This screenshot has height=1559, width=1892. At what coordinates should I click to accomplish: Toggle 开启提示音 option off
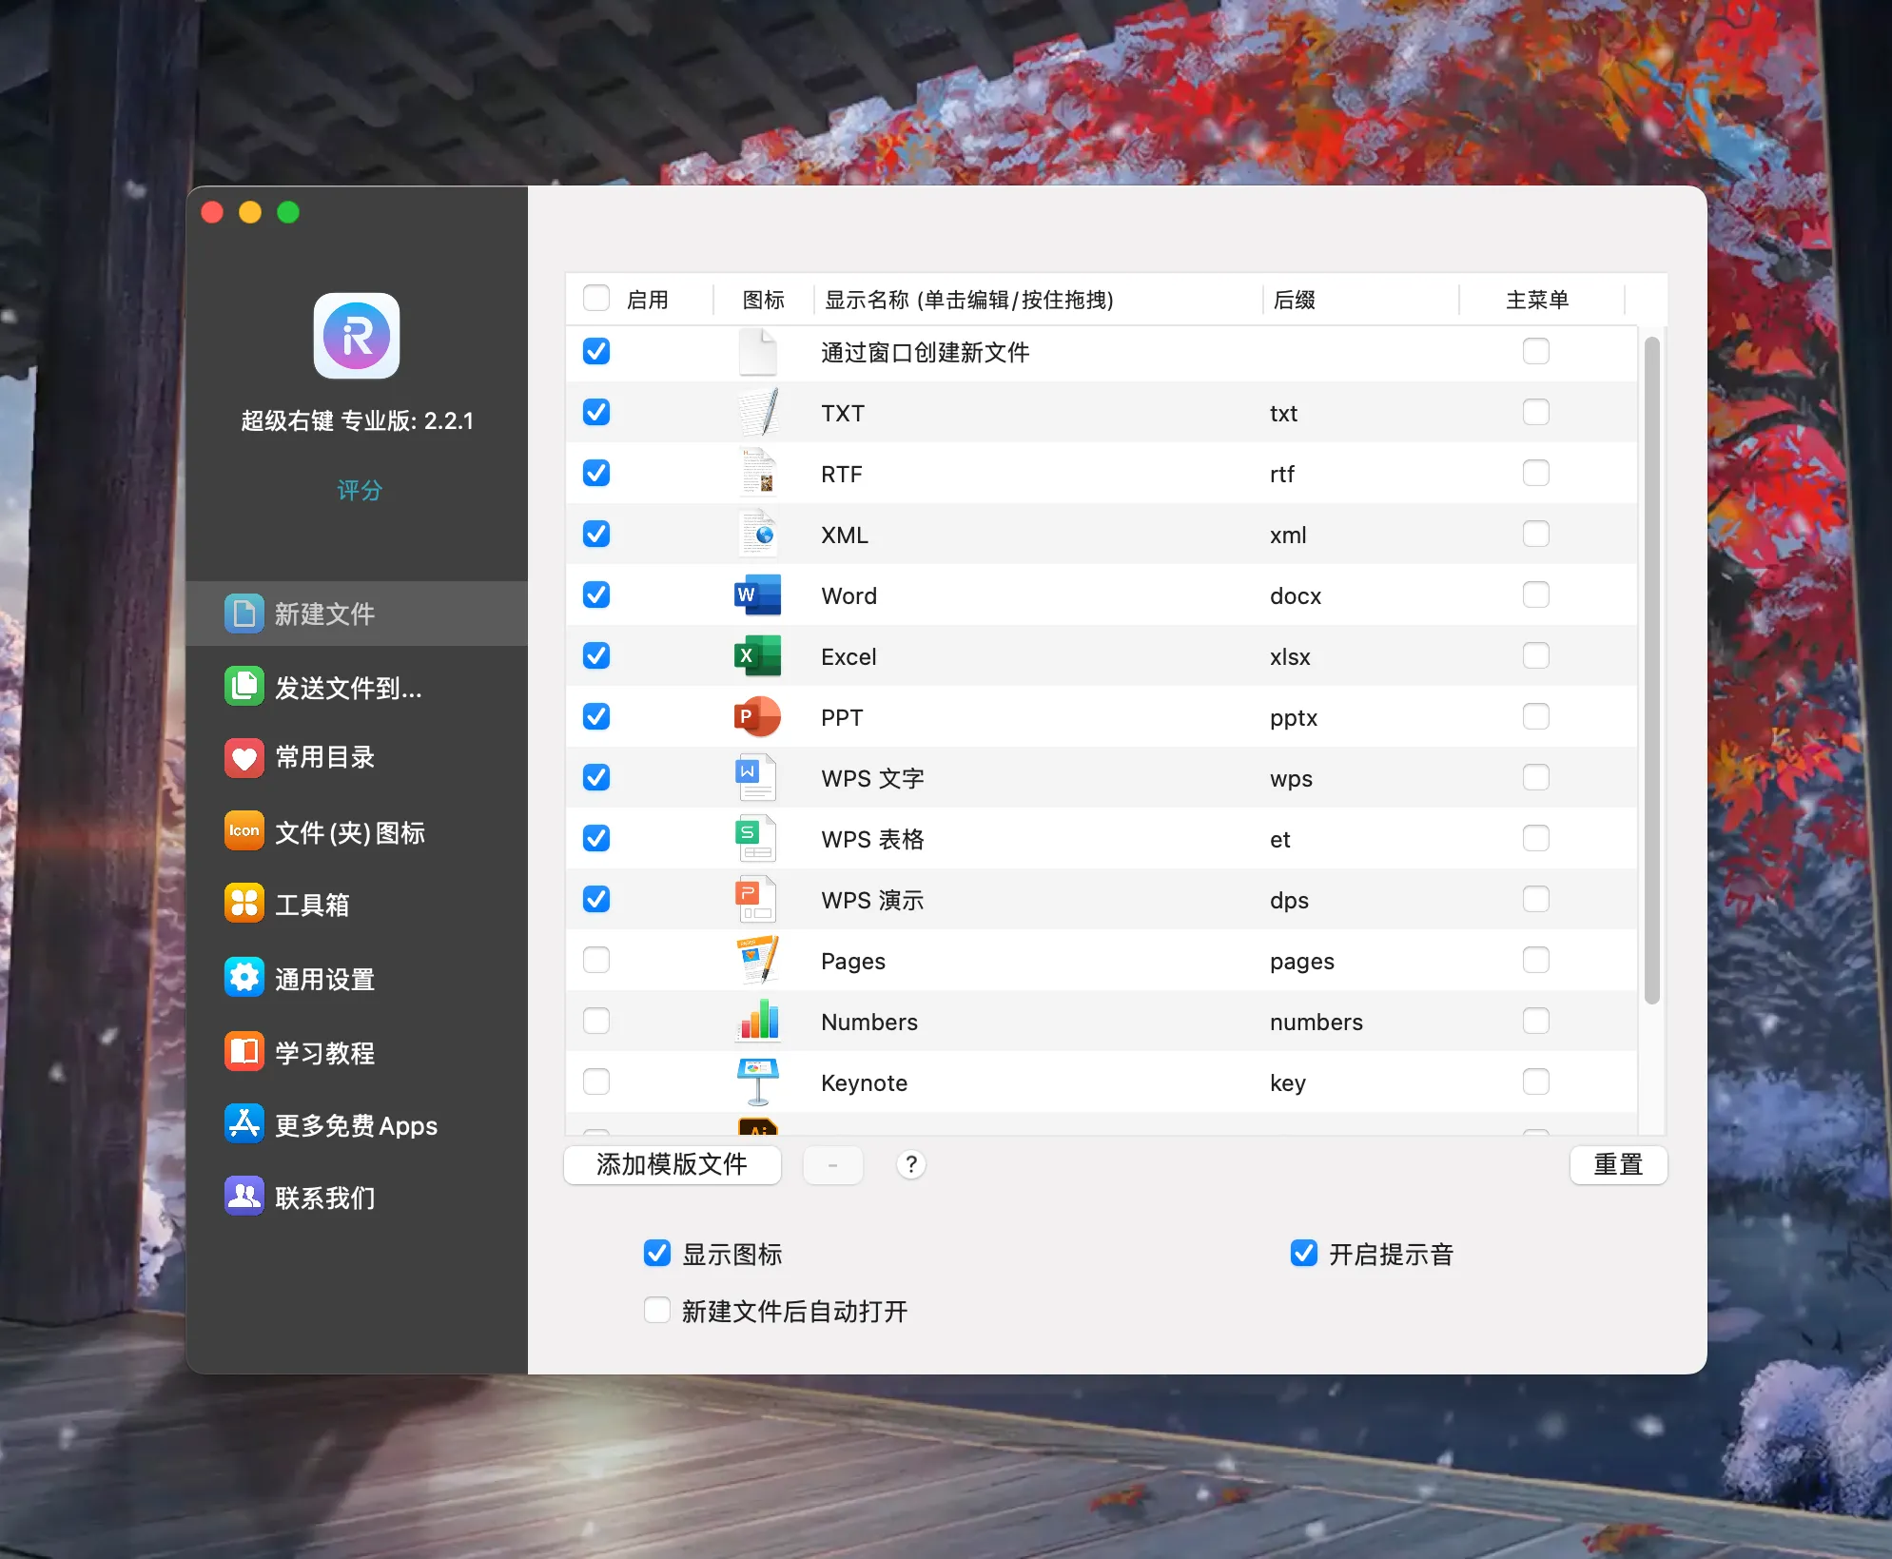click(x=1303, y=1253)
